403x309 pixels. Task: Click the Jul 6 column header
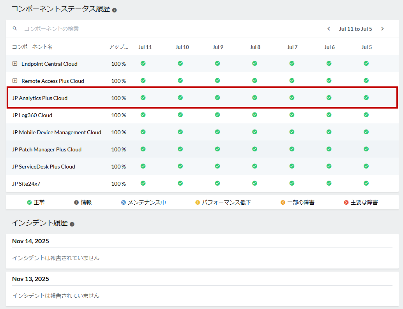(x=329, y=47)
